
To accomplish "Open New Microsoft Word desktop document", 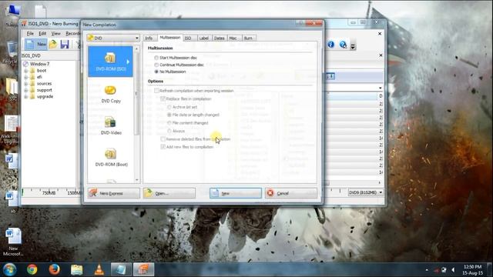I will 13,242.
